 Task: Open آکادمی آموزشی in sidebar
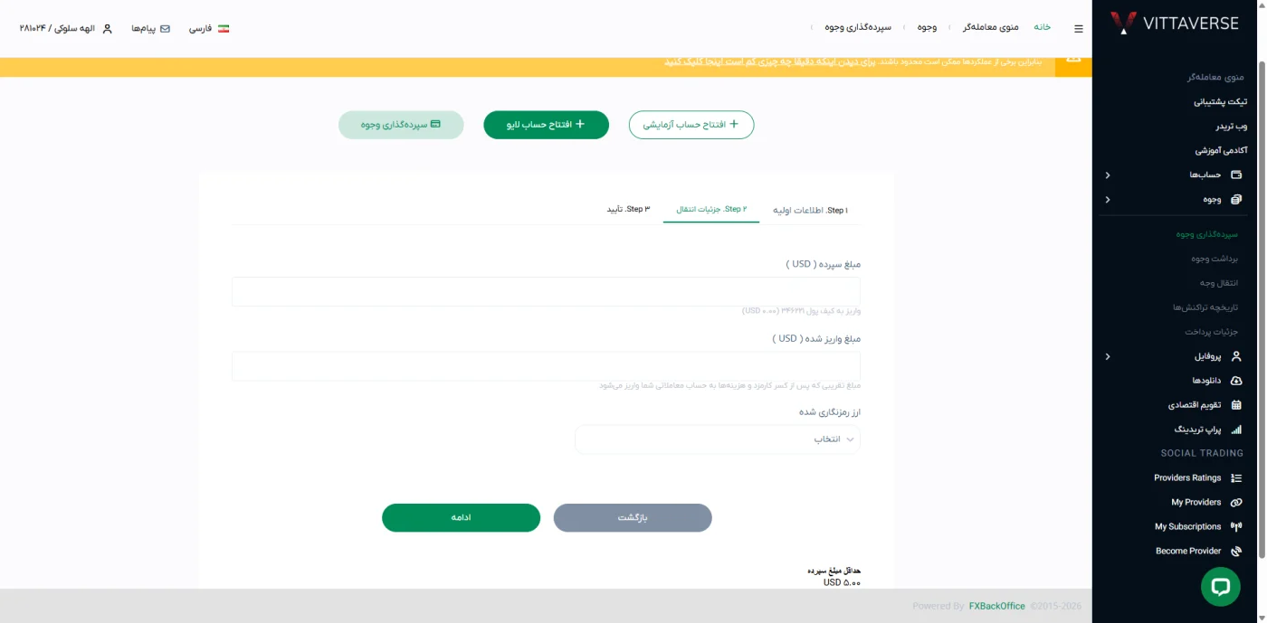[1221, 150]
